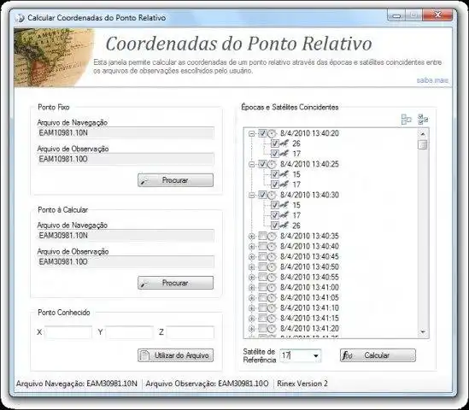Viewport: 469px width, 410px height.
Task: Click the clock icon of epoch 13:40:50
Action: click(272, 266)
